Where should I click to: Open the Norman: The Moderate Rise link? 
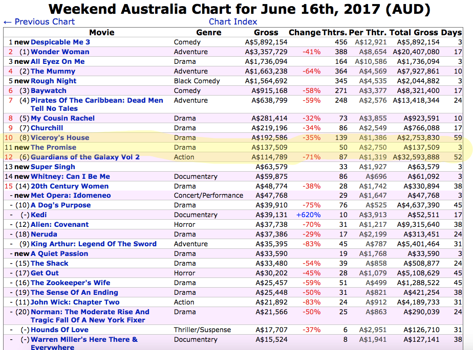point(90,316)
